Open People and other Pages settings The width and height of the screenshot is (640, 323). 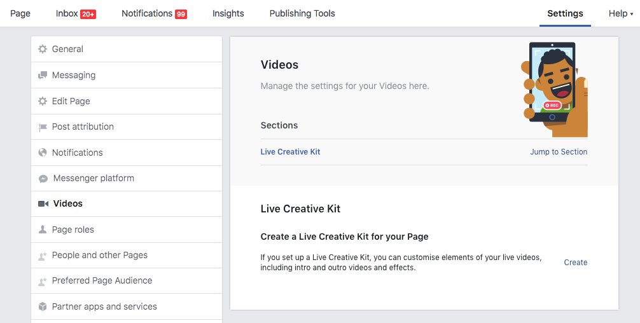(127, 256)
